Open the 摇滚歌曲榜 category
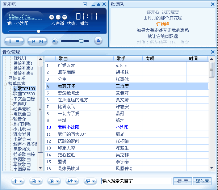This screenshot has width=218, height=190. click(24, 155)
